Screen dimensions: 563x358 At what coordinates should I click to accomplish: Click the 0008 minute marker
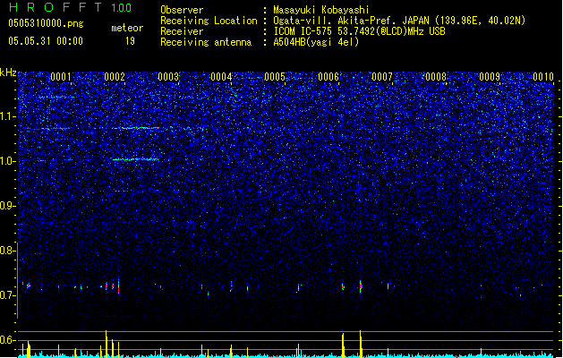436,77
